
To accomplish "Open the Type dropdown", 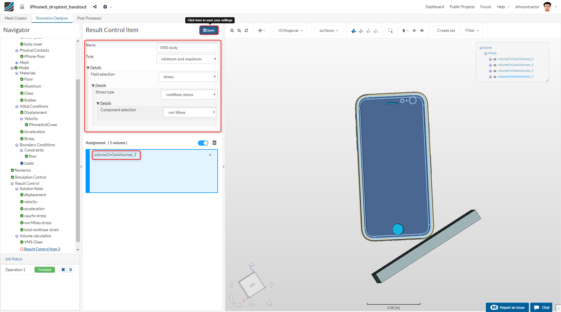I will point(187,59).
